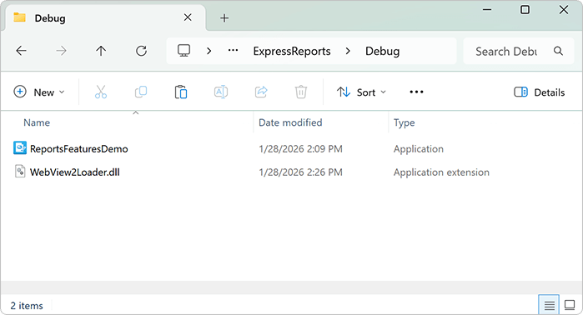This screenshot has height=315, width=583.
Task: Click the WebView2Loader.dll file icon
Action: click(x=20, y=171)
